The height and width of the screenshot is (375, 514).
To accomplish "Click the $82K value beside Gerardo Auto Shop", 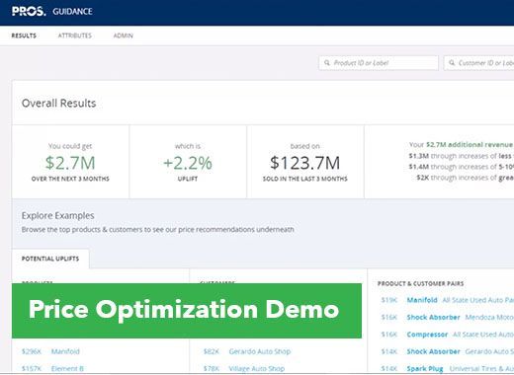I will (x=212, y=351).
